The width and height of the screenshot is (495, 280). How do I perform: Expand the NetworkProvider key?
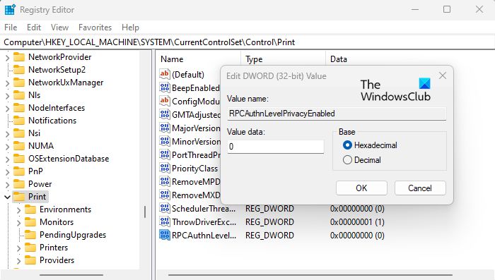tap(7, 58)
